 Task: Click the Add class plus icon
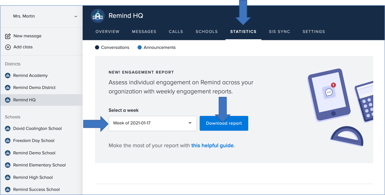[x=8, y=47]
